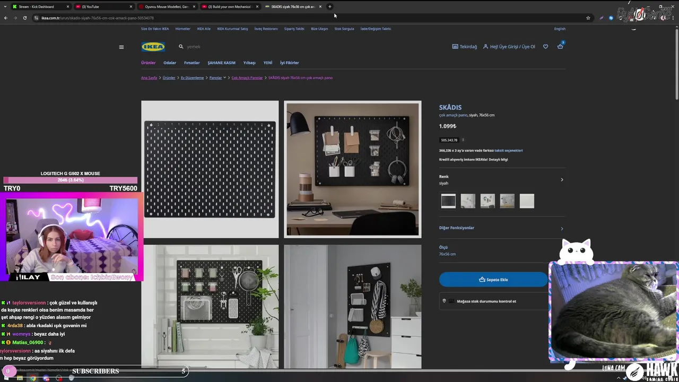The image size is (679, 382).
Task: Expand the Renk color option chevron
Action: [562, 179]
